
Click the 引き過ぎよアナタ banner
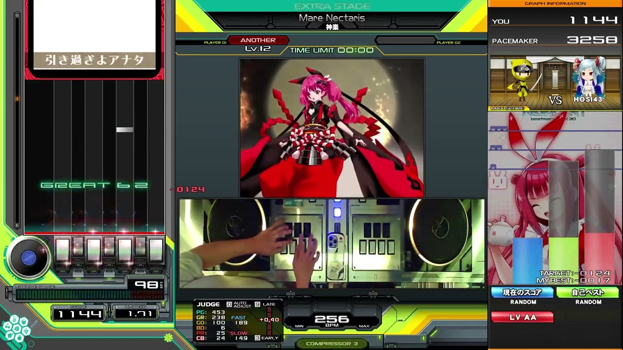pos(94,60)
